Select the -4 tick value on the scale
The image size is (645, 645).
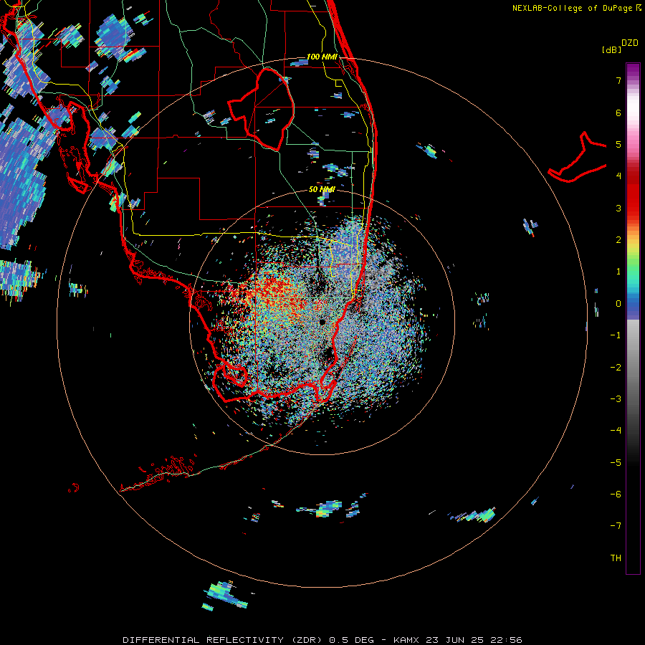pyautogui.click(x=616, y=431)
